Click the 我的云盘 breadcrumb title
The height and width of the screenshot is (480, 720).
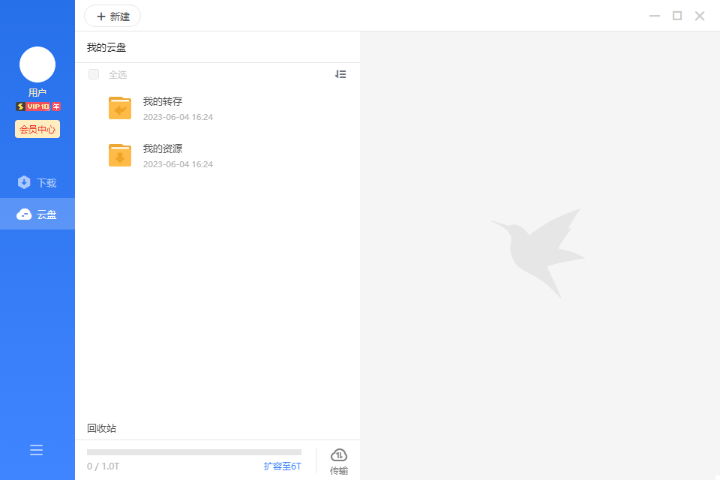click(106, 47)
